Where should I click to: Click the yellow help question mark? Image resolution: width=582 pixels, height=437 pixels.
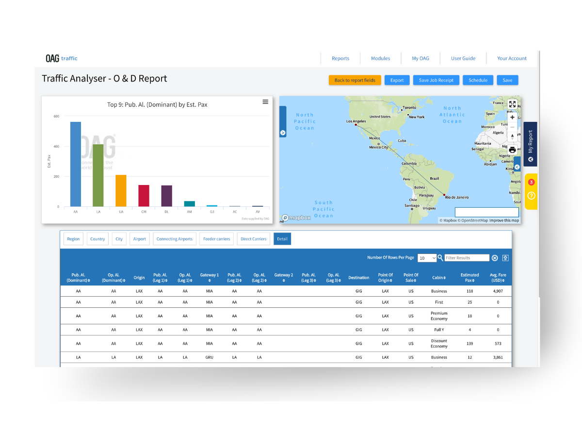click(531, 196)
